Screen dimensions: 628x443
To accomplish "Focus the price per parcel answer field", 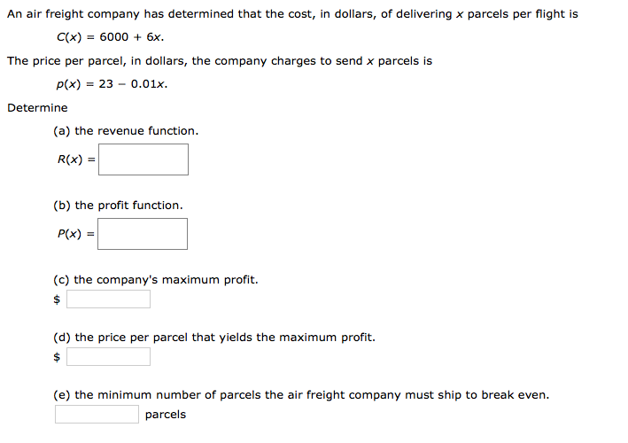I will coord(109,356).
